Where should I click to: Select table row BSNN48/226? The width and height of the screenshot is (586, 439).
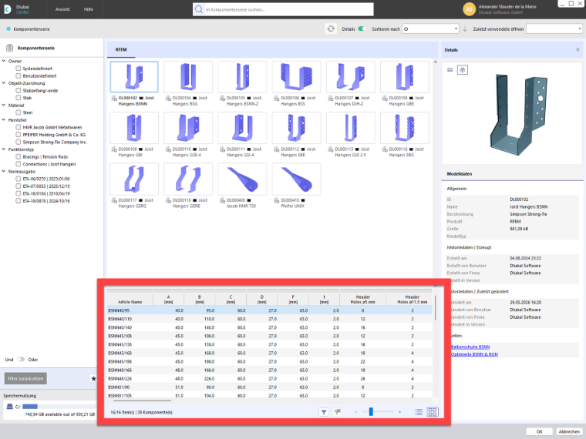pyautogui.click(x=269, y=378)
